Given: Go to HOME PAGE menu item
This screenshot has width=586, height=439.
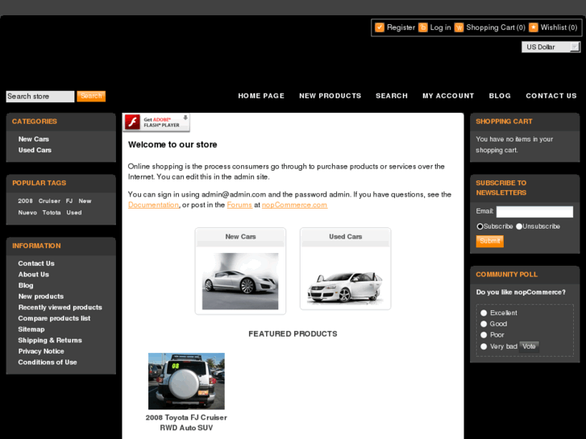Looking at the screenshot, I should click(x=261, y=96).
